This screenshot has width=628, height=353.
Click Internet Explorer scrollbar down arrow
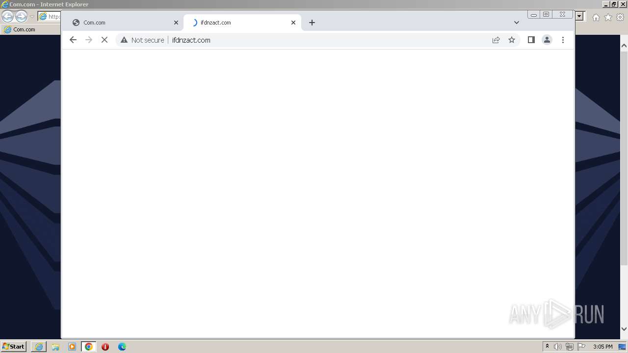coord(624,329)
